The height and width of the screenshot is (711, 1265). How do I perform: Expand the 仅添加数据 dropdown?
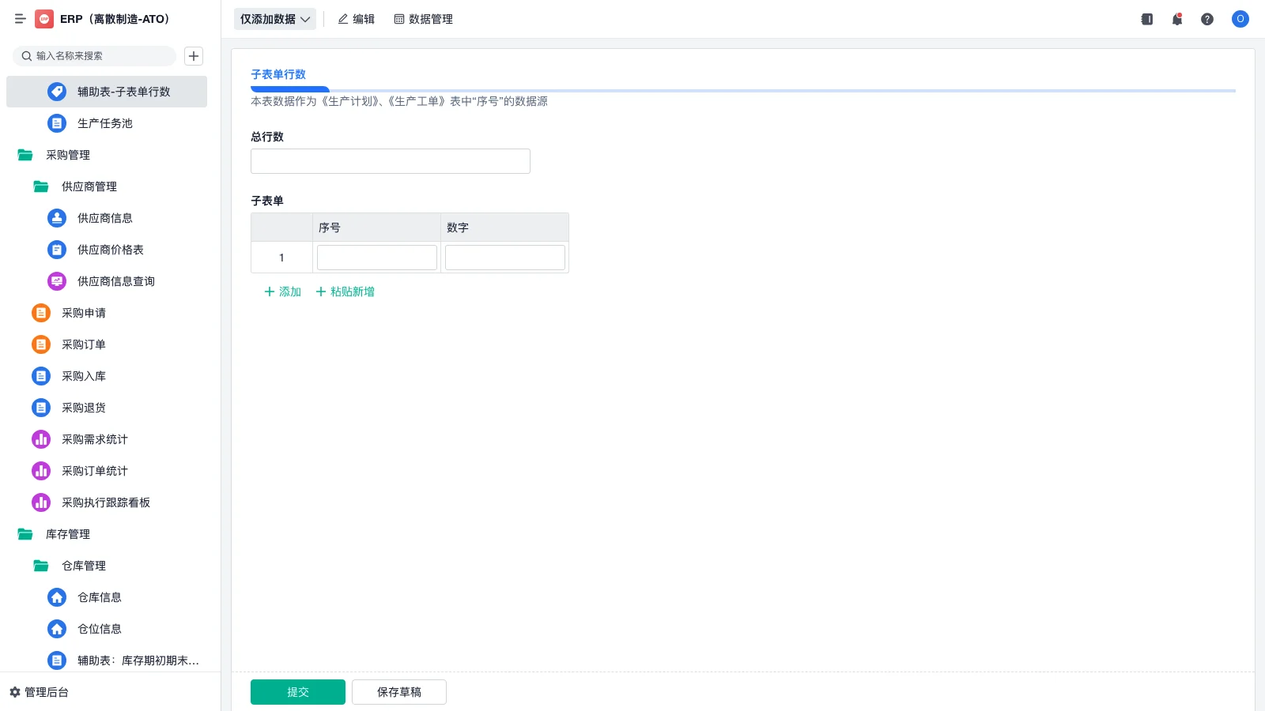pyautogui.click(x=274, y=19)
